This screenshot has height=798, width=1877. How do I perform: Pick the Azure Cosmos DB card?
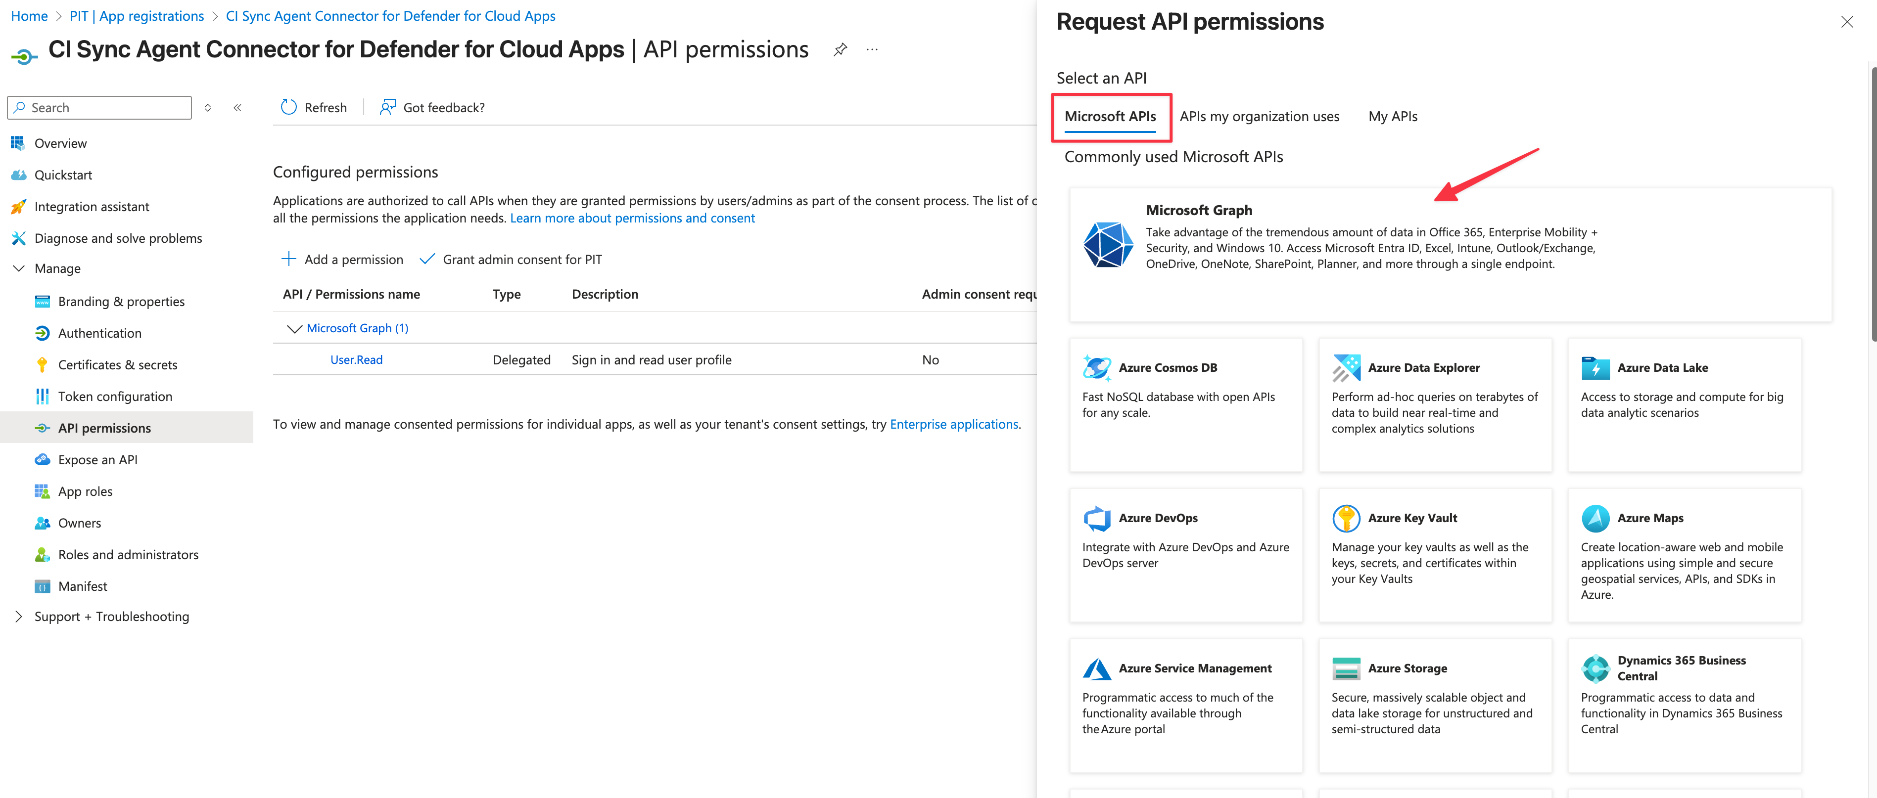pyautogui.click(x=1185, y=405)
